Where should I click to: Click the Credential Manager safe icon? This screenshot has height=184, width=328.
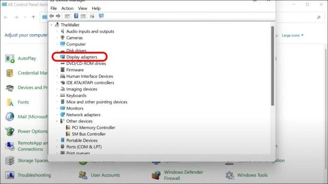tap(10, 73)
